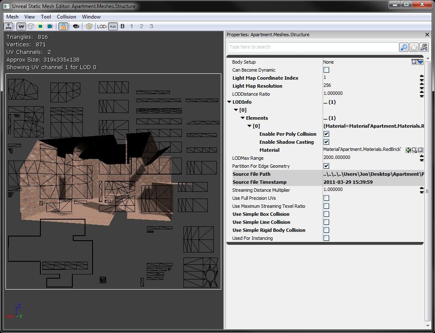The image size is (435, 333).
Task: Toggle the favorites star icon
Action: click(x=414, y=47)
